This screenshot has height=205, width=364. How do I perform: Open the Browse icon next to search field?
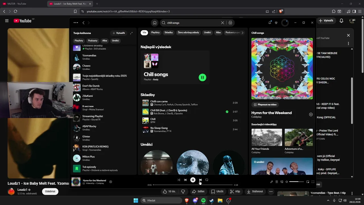click(x=230, y=23)
